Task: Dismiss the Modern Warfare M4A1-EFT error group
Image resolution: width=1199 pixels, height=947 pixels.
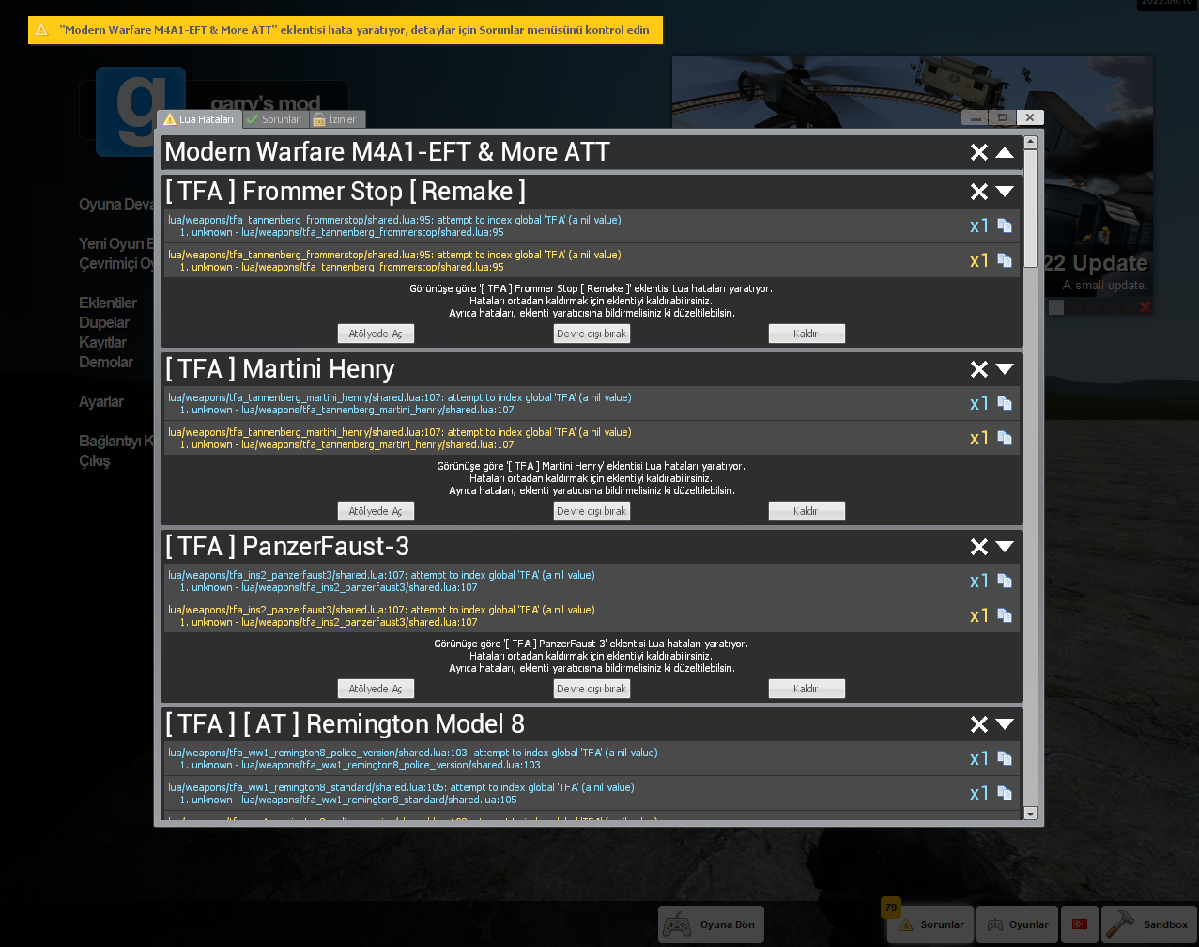Action: coord(979,152)
